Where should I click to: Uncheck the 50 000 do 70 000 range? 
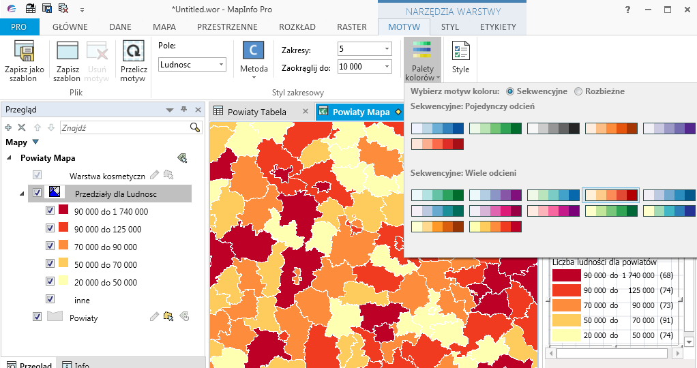(50, 264)
